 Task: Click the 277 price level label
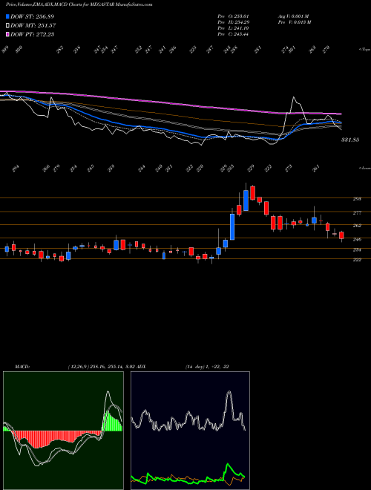tap(357, 213)
